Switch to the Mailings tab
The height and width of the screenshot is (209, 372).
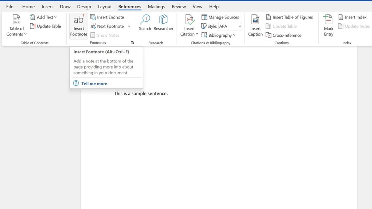pos(156,6)
